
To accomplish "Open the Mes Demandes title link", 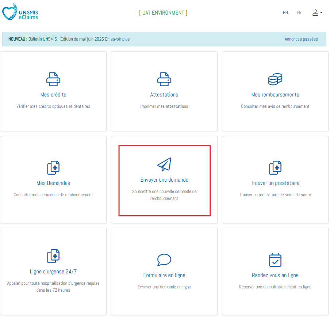I will (53, 183).
